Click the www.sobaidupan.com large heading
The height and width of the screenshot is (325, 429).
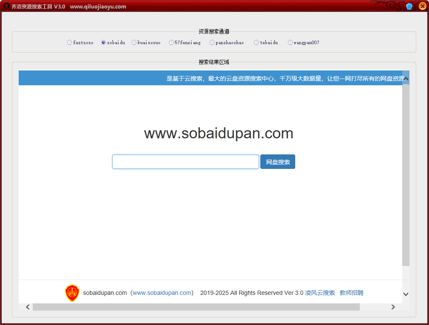click(219, 133)
